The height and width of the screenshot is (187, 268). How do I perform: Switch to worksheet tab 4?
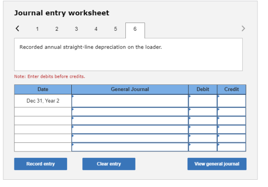96,29
